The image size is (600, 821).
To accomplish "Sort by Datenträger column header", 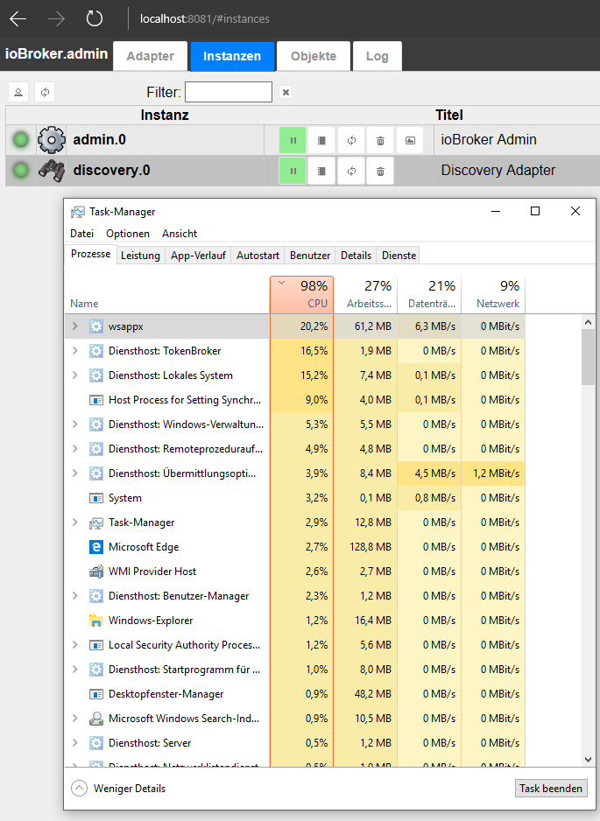I will [430, 295].
